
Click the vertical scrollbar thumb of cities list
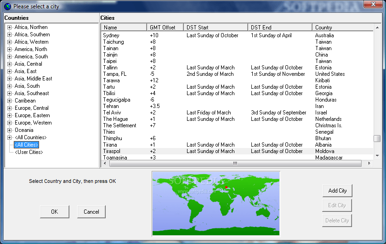tap(377, 138)
